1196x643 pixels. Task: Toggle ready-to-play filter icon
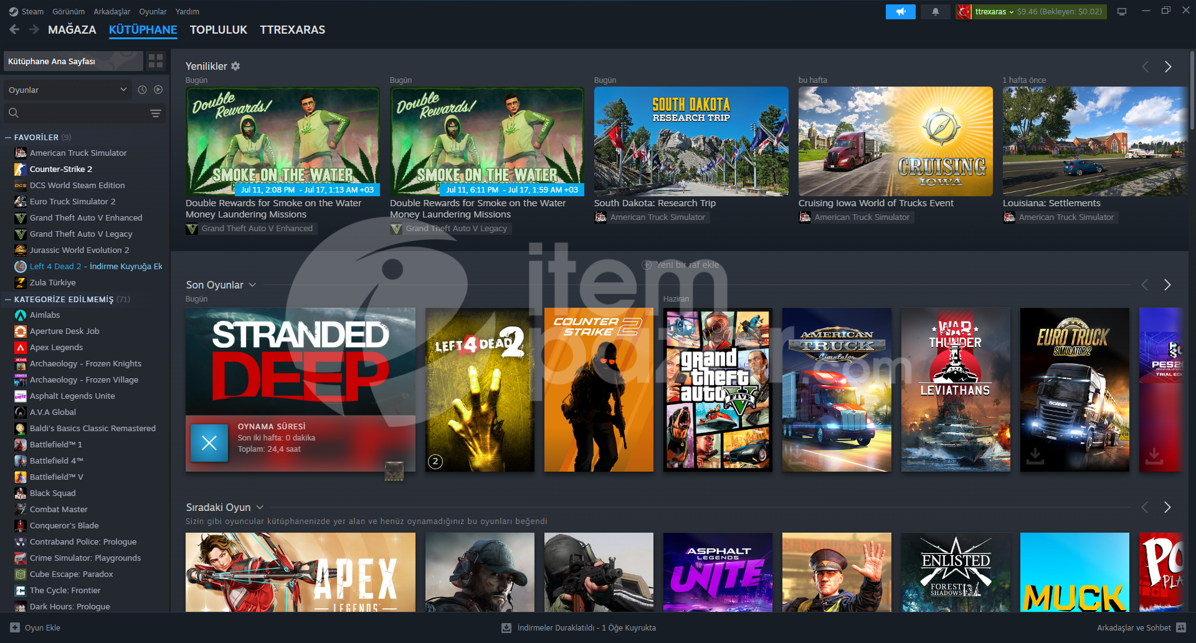[x=158, y=90]
